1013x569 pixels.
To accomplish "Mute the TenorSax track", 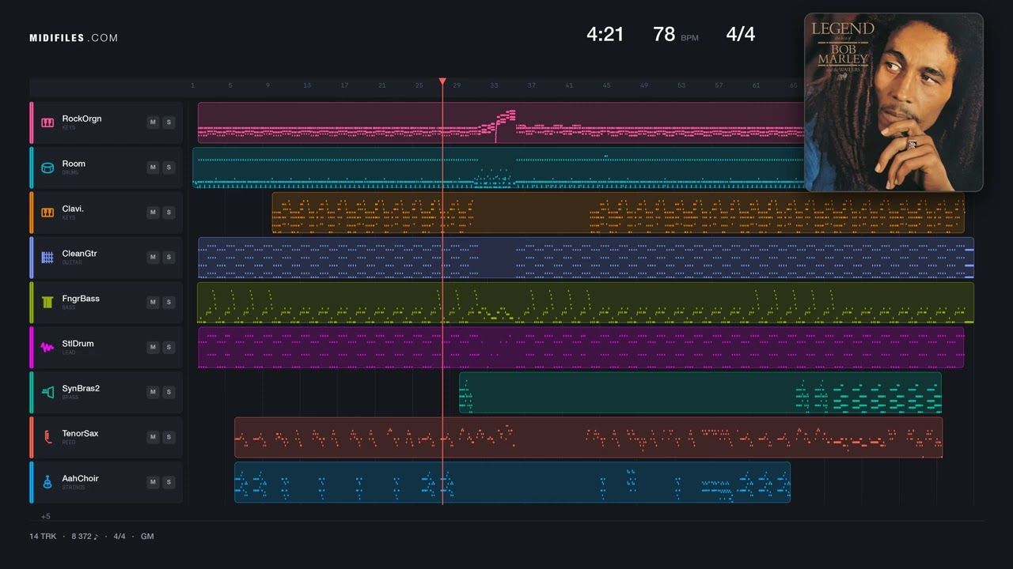I will tap(153, 437).
